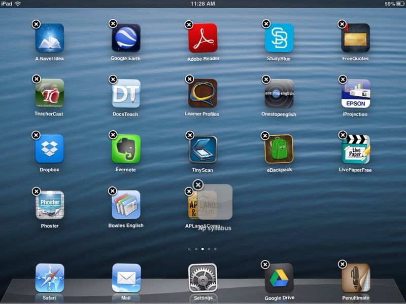Tap the DocsTeach app icon
Screen dimensions: 406x304
pos(126,94)
